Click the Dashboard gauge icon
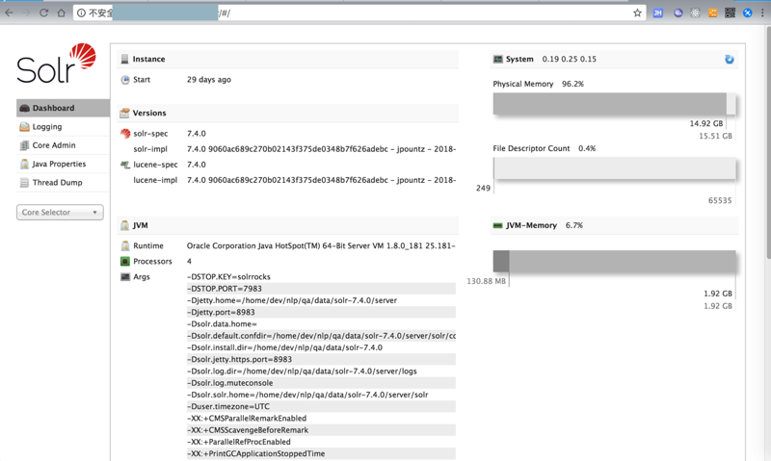Viewport: 771px width, 461px height. [24, 108]
